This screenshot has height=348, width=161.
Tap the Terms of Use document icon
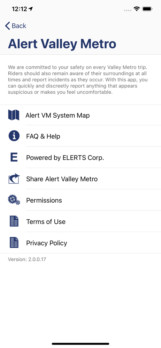[14, 221]
